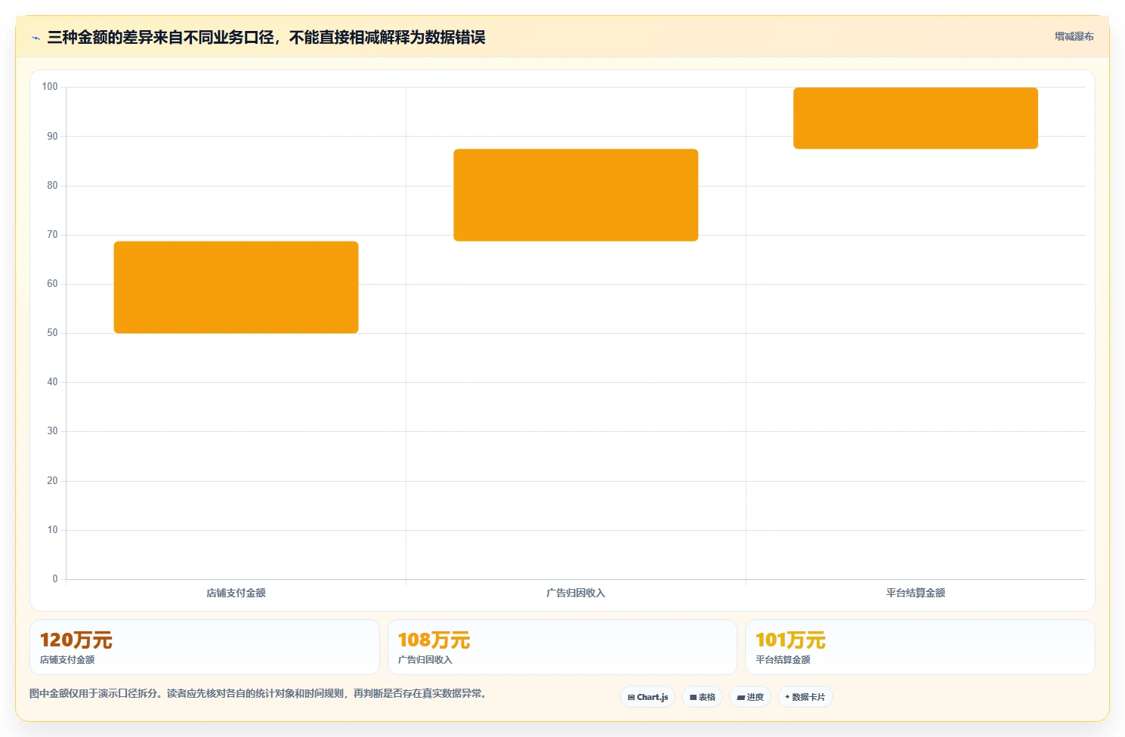Viewport: 1125px width, 737px height.
Task: Click the chart title 三种金额的差异来自不同业务口径
Action: pos(266,37)
